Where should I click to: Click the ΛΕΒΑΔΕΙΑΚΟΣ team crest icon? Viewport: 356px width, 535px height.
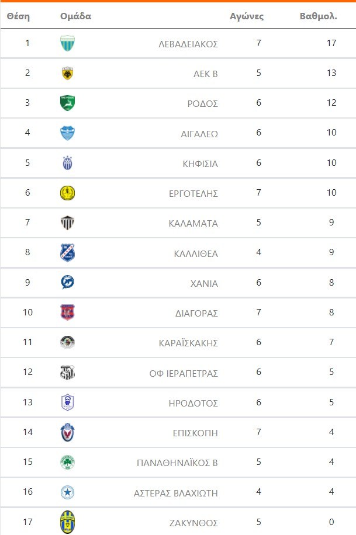67,43
